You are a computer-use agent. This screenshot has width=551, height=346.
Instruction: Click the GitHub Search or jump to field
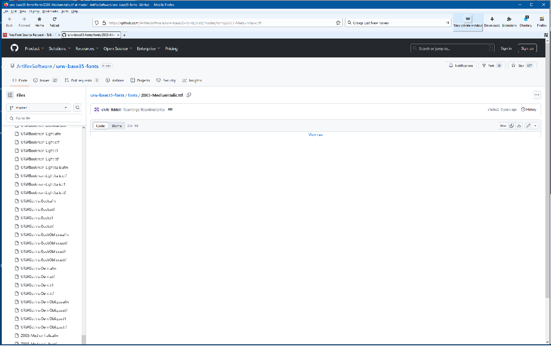453,49
